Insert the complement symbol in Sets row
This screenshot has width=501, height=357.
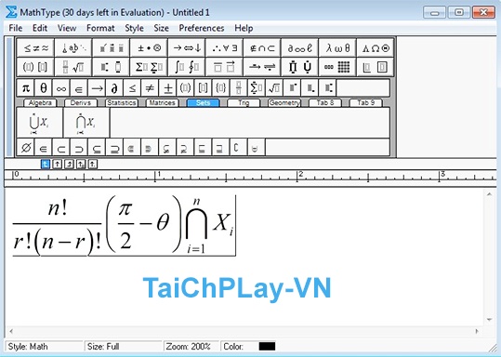click(237, 147)
